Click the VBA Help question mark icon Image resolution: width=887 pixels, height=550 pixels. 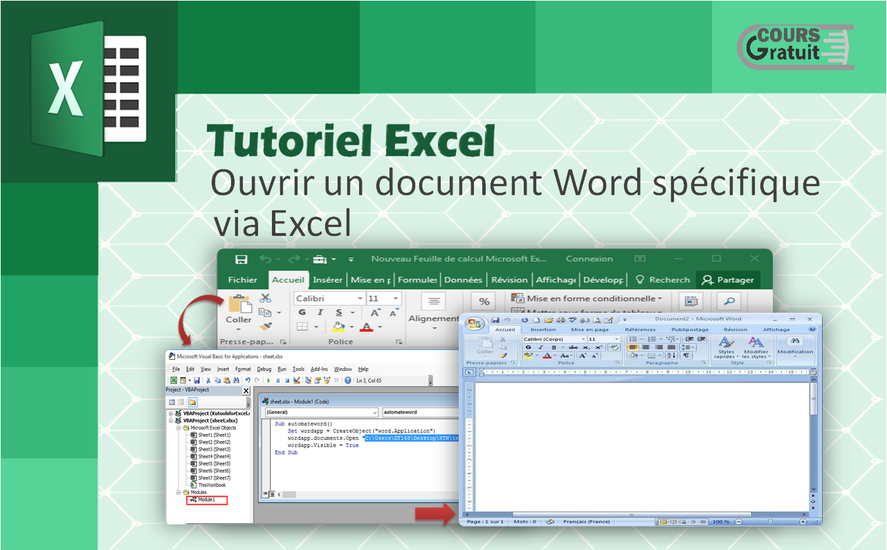tap(347, 381)
